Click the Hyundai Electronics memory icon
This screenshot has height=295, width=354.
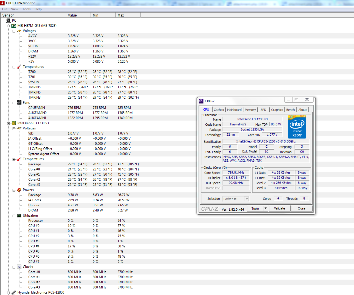[x=14, y=292]
